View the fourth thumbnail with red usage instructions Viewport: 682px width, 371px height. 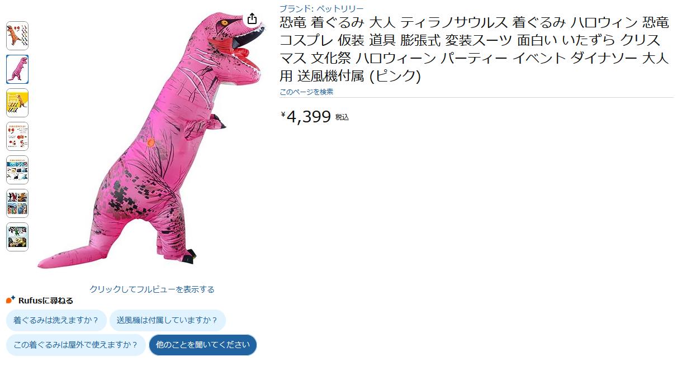tap(17, 136)
